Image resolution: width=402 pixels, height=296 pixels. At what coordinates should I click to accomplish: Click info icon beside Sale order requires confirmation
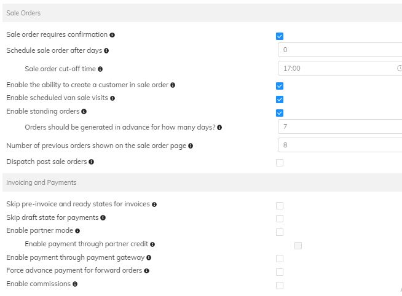[112, 35]
